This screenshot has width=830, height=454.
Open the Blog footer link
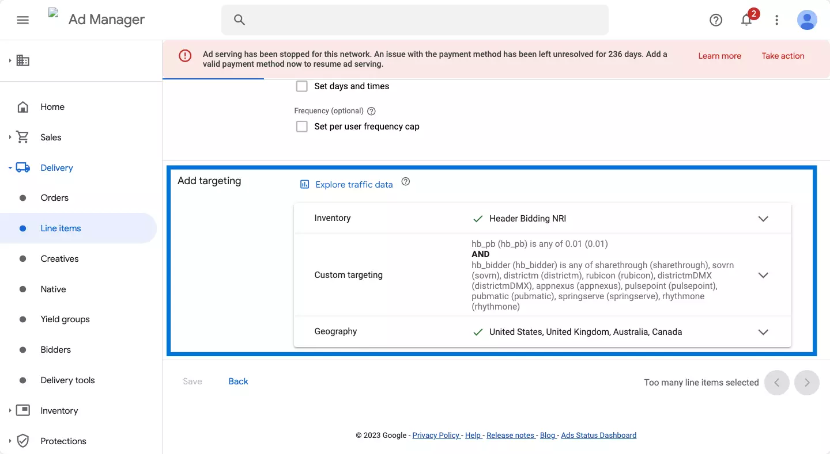point(548,436)
